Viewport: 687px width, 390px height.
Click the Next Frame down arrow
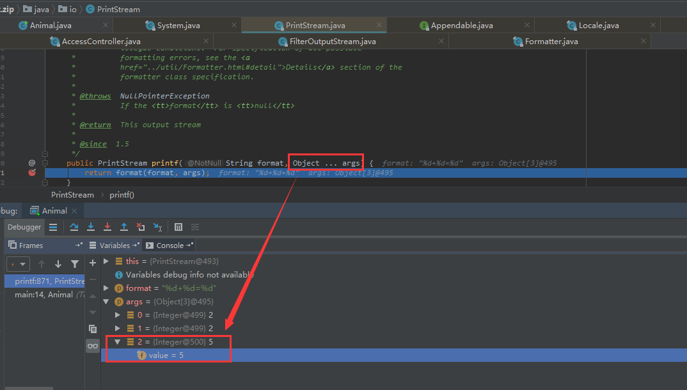pos(58,264)
